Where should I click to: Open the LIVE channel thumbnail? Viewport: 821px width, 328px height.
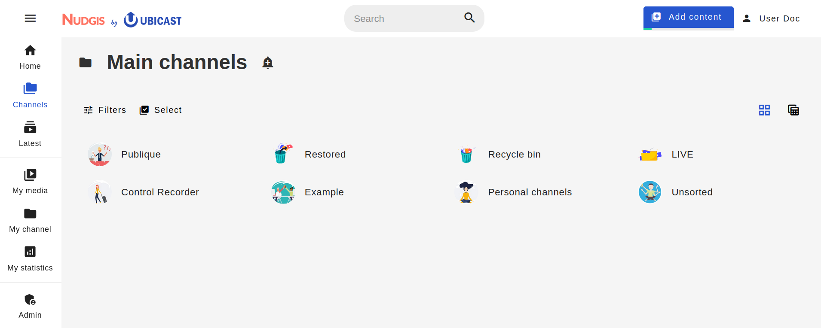(650, 154)
